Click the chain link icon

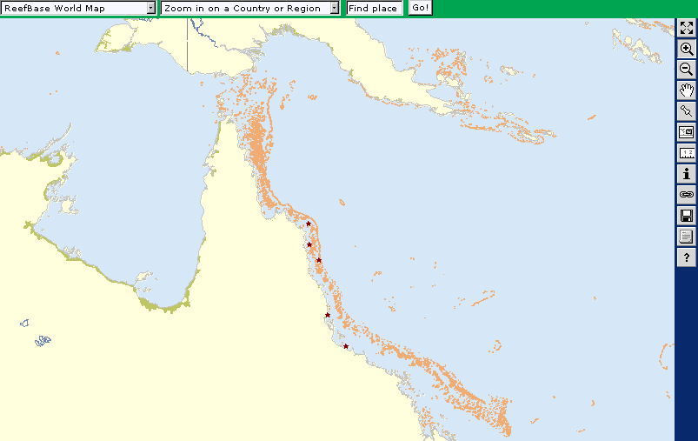(686, 195)
